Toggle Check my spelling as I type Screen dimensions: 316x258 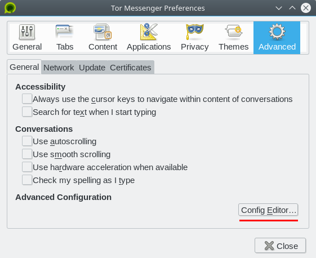click(27, 180)
